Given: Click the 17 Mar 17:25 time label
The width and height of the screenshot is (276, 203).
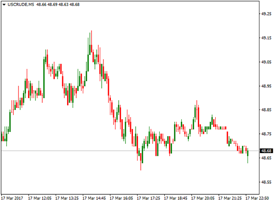Looking at the screenshot, I should click(149, 198).
